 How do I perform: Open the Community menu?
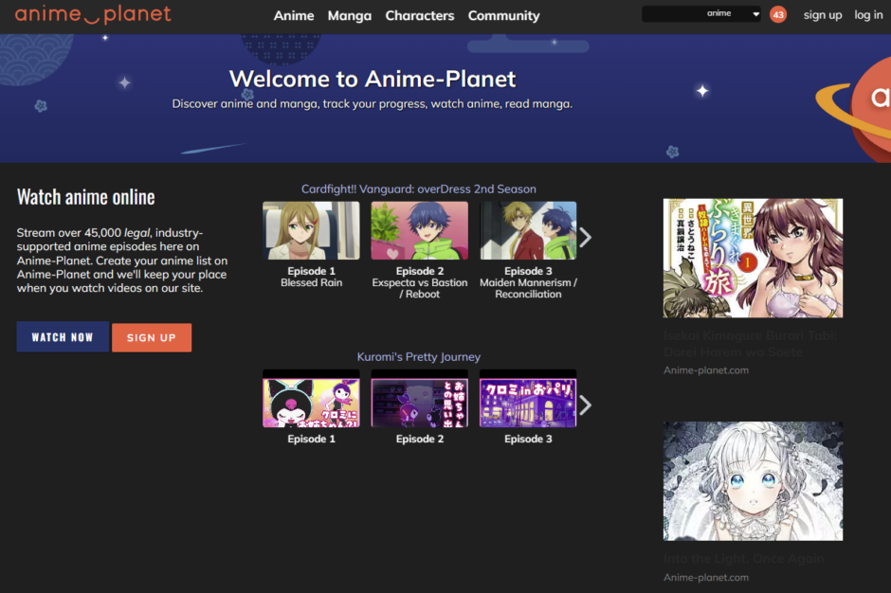coord(503,15)
